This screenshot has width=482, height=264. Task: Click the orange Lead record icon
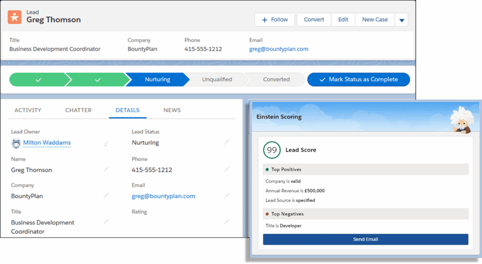coord(15,17)
